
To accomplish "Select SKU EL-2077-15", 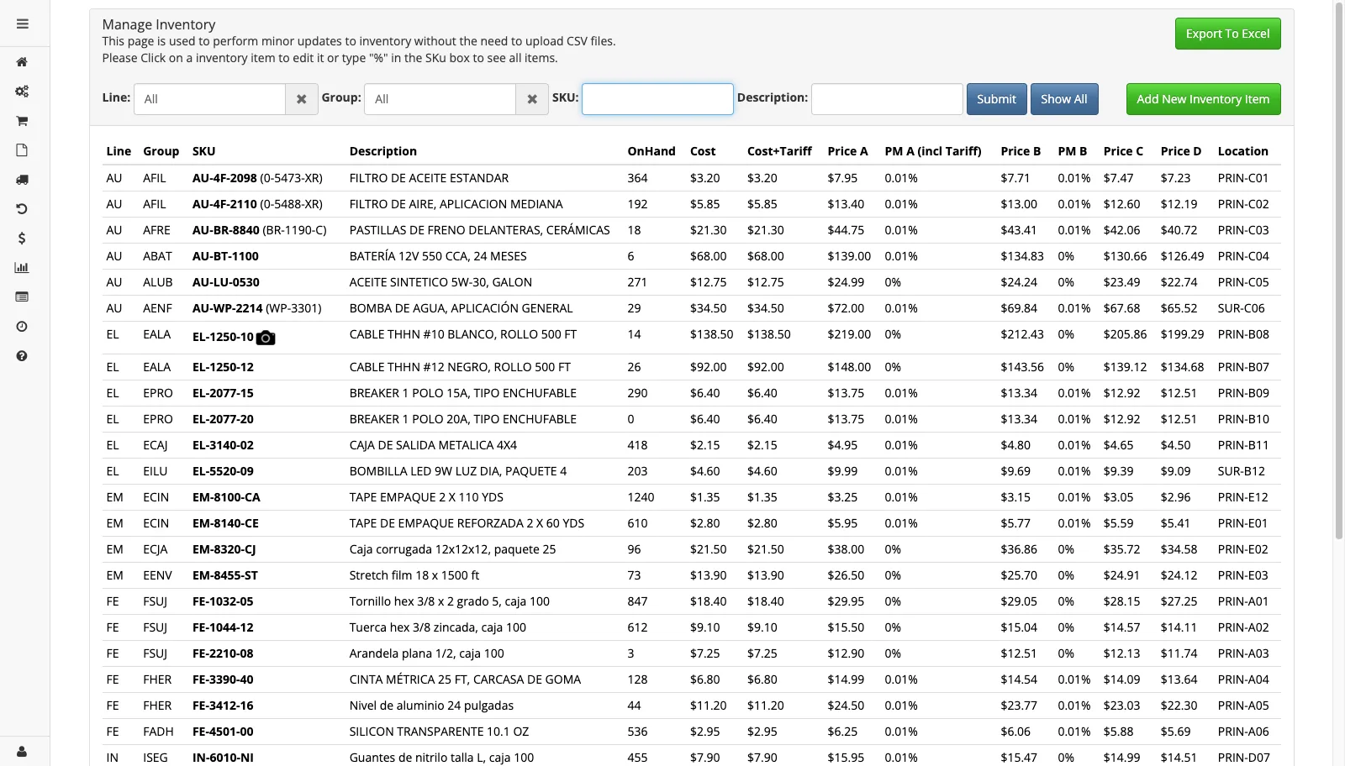I will click(223, 393).
